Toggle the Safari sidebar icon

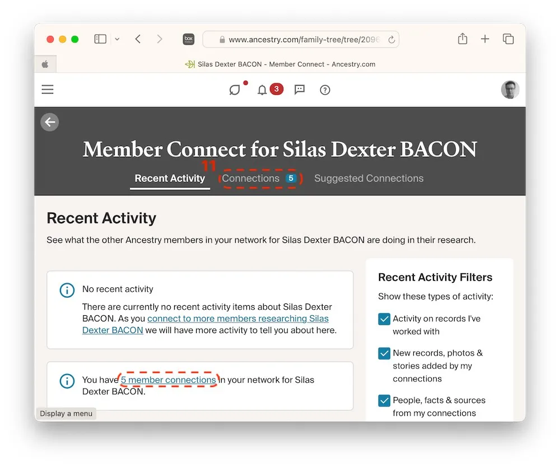click(x=100, y=39)
